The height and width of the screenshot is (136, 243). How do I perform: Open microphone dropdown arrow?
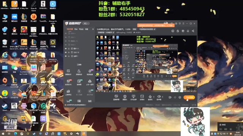154,97
